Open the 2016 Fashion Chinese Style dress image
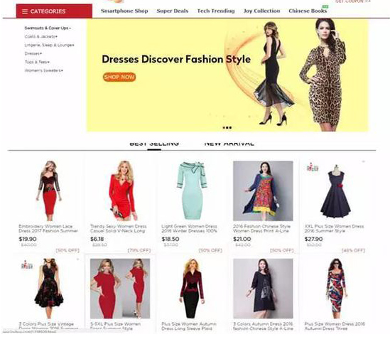This screenshot has height=337, width=390. tap(263, 191)
